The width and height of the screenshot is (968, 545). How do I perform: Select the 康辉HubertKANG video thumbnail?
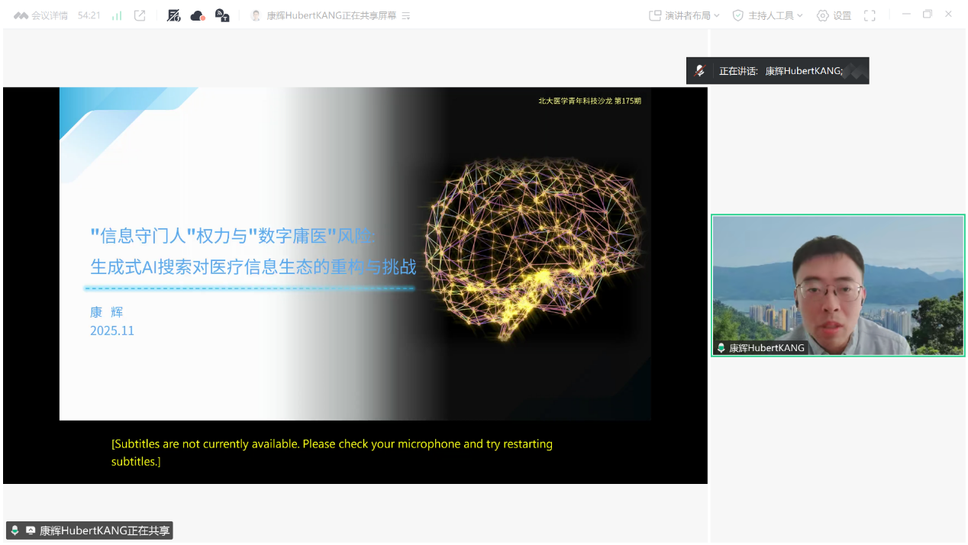[x=837, y=285]
